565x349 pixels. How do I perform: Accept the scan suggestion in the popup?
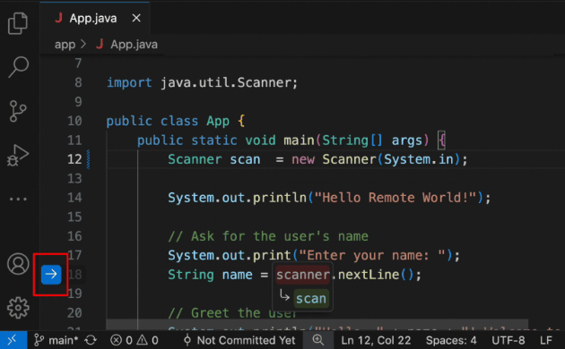(311, 298)
